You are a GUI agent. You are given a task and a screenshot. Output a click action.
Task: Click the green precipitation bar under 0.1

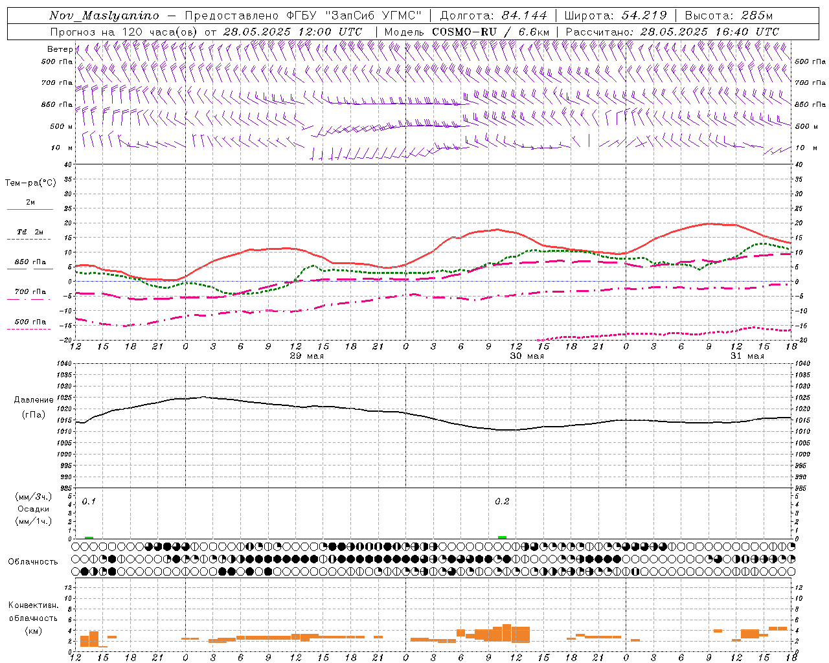pyautogui.click(x=89, y=537)
